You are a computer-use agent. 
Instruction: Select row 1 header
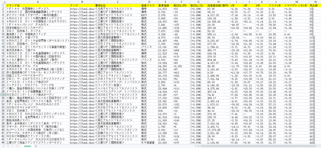[3, 5]
